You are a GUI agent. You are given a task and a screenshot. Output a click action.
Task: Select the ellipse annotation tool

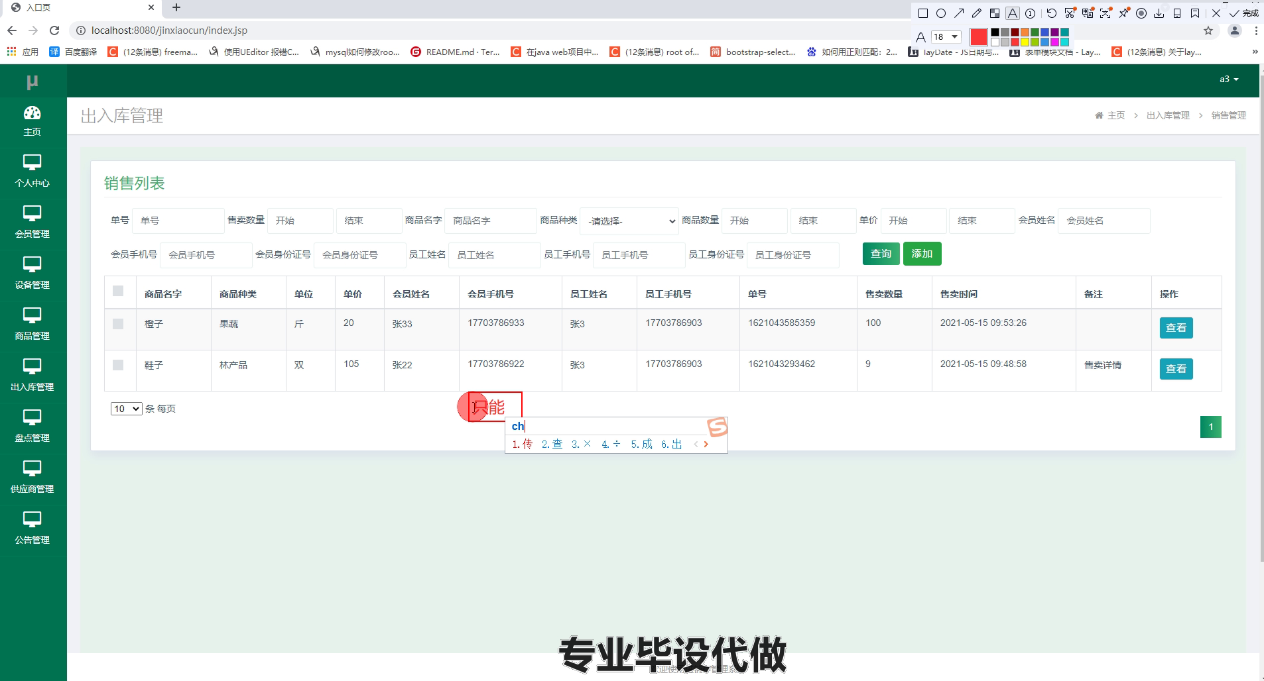[x=940, y=13]
